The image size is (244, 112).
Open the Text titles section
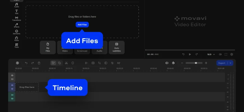point(17,12)
